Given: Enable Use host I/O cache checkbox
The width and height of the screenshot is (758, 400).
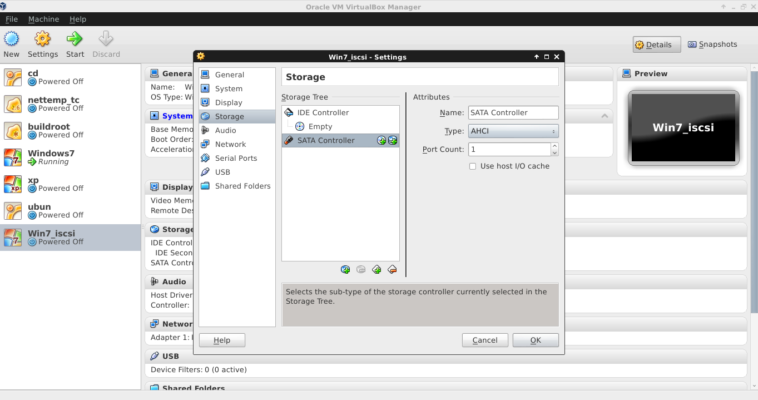Looking at the screenshot, I should [473, 166].
